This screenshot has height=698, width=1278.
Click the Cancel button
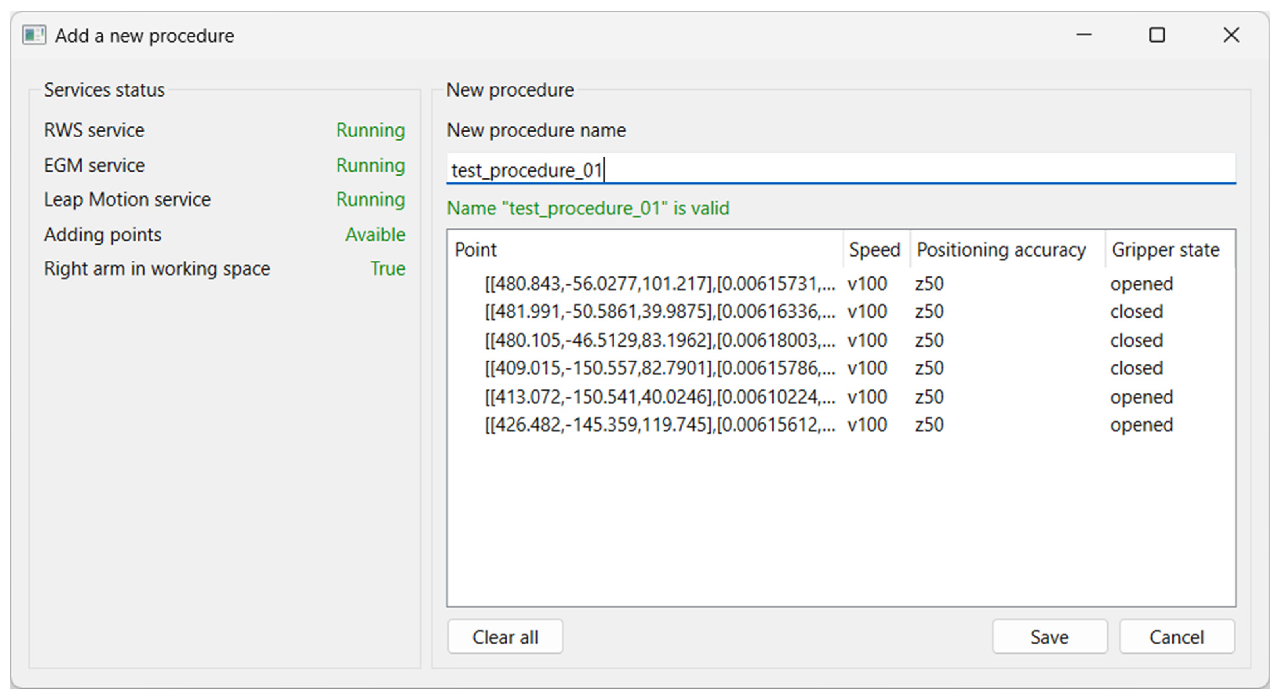(1176, 636)
